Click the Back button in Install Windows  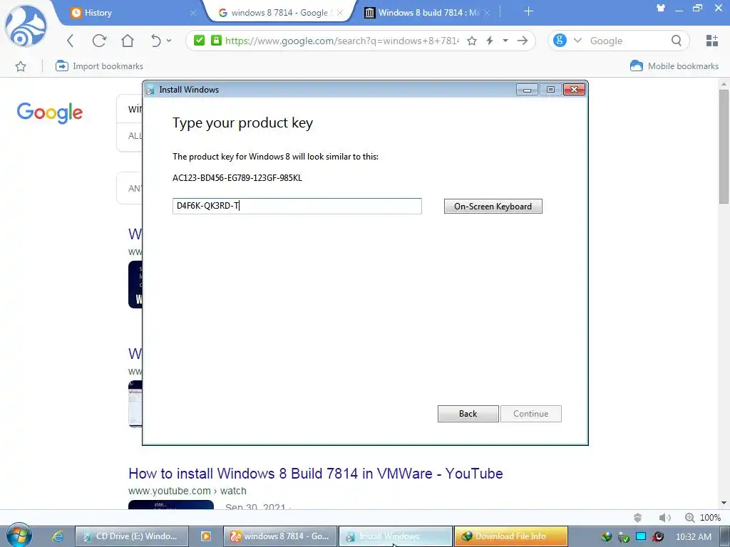tap(468, 414)
